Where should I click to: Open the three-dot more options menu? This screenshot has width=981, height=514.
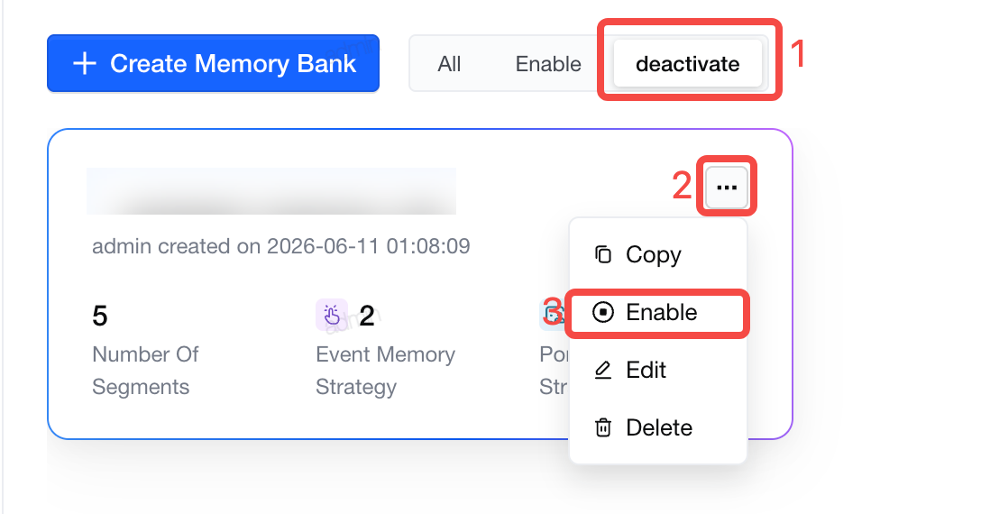727,188
